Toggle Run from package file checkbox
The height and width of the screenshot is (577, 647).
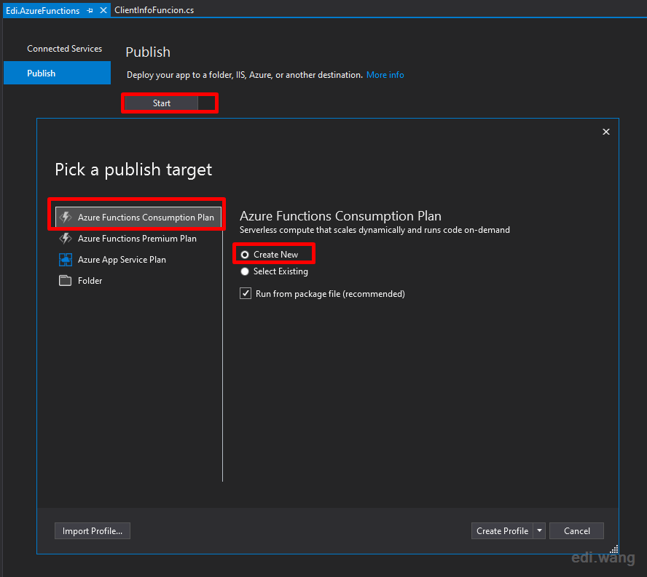(246, 293)
